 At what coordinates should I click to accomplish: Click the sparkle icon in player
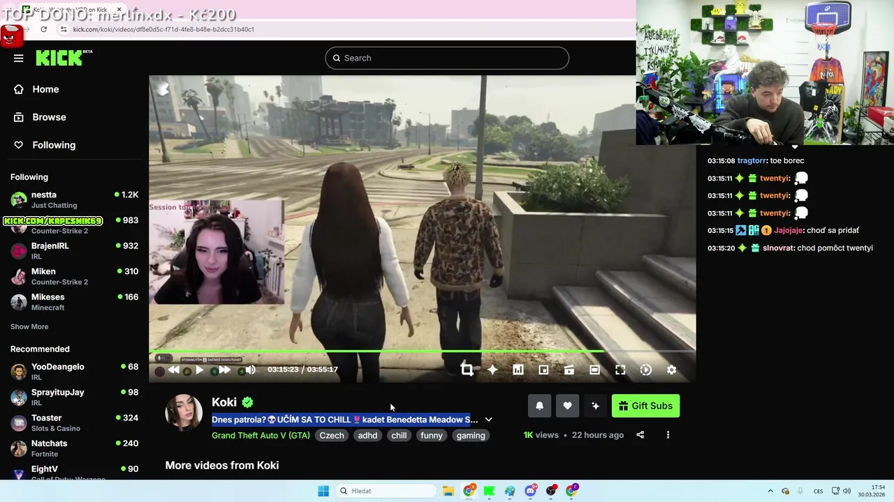tap(492, 370)
